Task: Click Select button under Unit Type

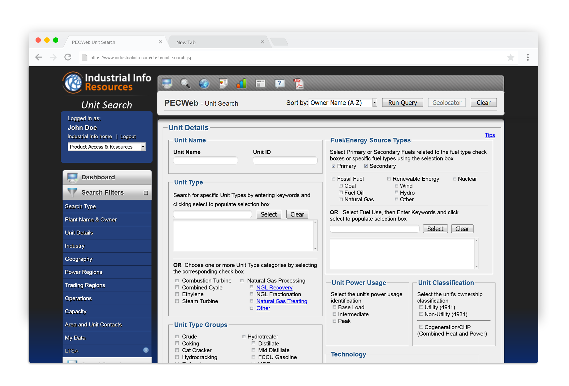Action: pyautogui.click(x=269, y=214)
